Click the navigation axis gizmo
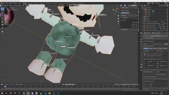Screen dimensions: 169x95 116,11
